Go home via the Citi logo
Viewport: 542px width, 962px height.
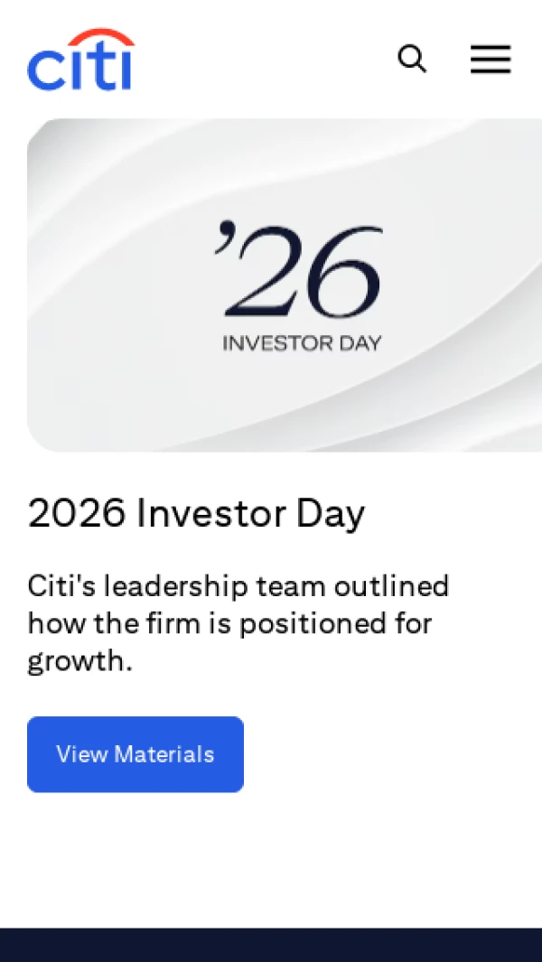(x=81, y=59)
